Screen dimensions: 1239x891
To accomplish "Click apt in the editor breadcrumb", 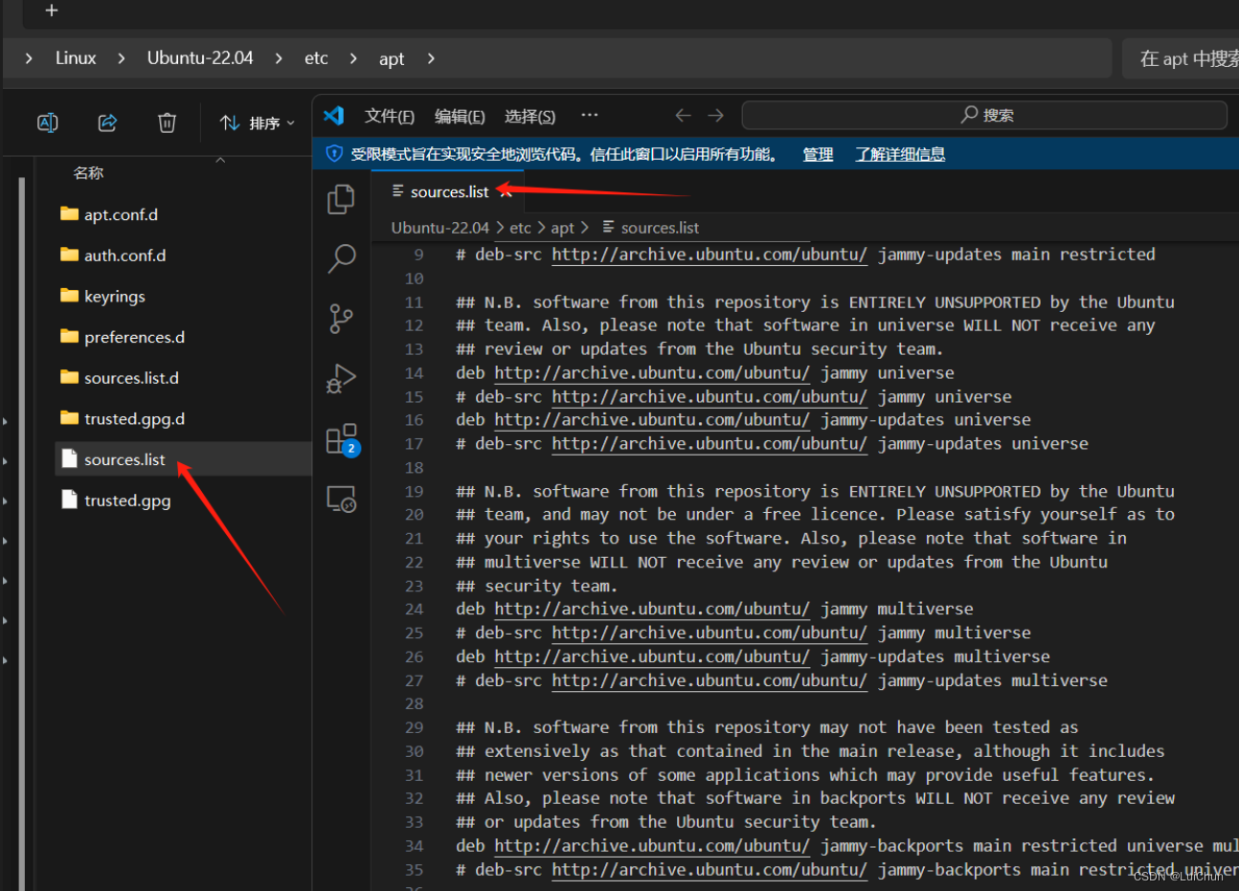I will [562, 228].
